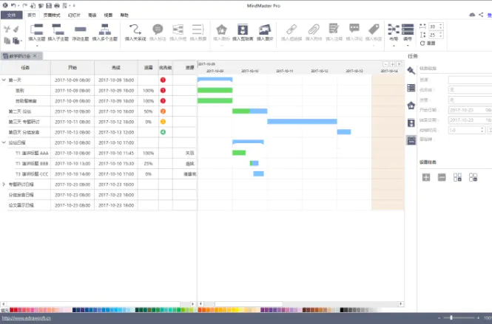This screenshot has height=324, width=492.
Task: Pick the red swatch in color palette
Action: pyautogui.click(x=12, y=310)
